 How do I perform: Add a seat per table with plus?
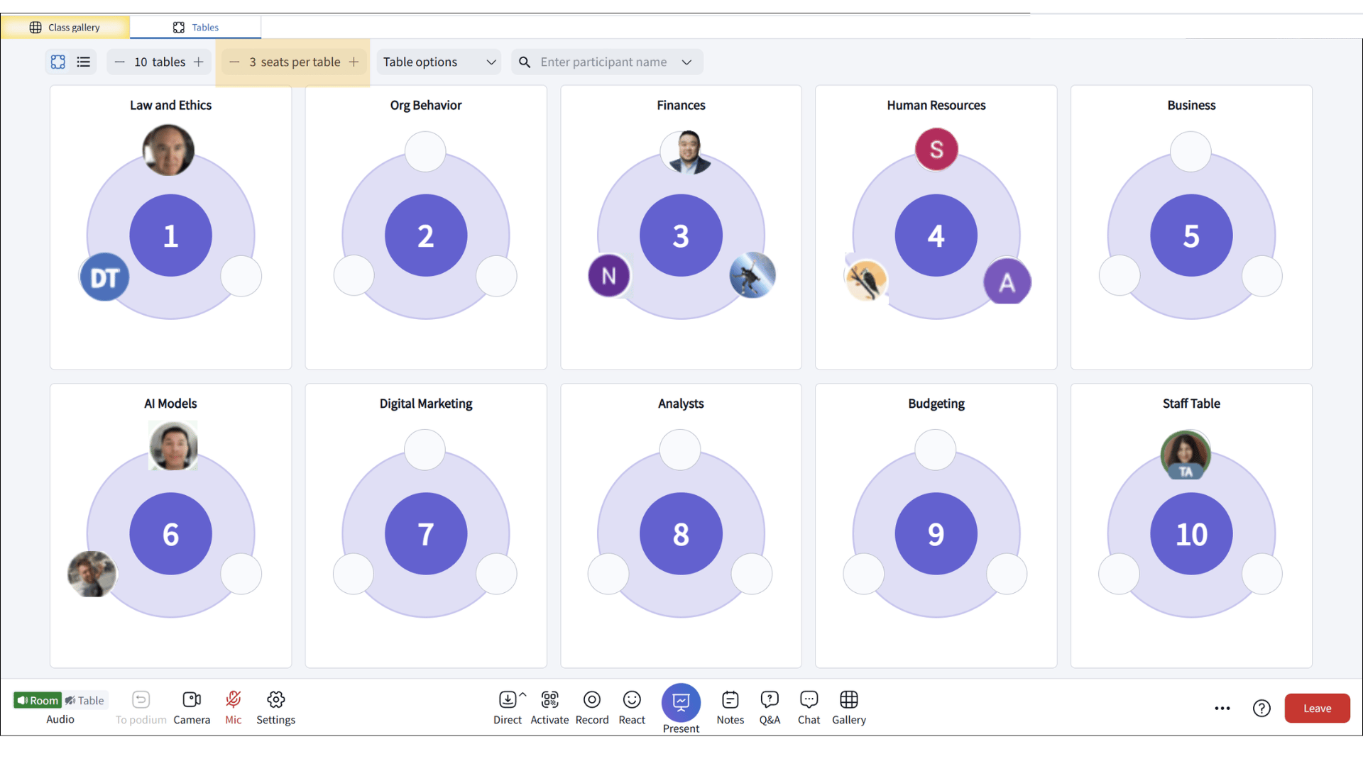(x=354, y=62)
